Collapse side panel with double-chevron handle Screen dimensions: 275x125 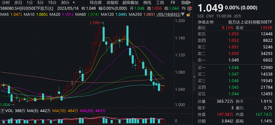click(x=194, y=77)
